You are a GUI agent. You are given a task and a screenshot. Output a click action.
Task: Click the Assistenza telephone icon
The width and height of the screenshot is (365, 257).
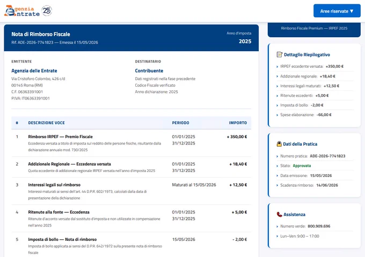pyautogui.click(x=279, y=215)
